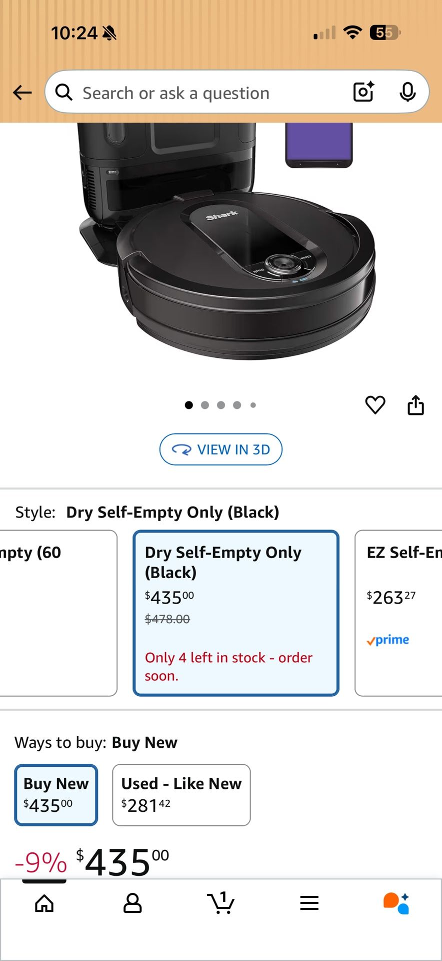Open the shopping cart
Screen dimensions: 442x961
pos(220,903)
